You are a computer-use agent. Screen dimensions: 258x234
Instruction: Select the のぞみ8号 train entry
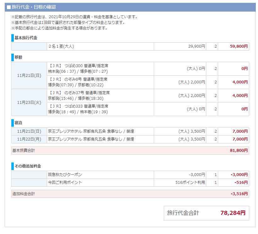78,82
